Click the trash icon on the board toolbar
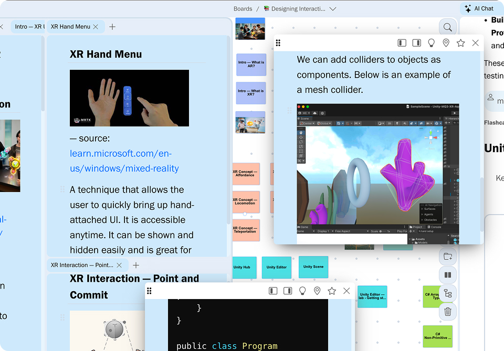This screenshot has height=351, width=504. pos(447,312)
